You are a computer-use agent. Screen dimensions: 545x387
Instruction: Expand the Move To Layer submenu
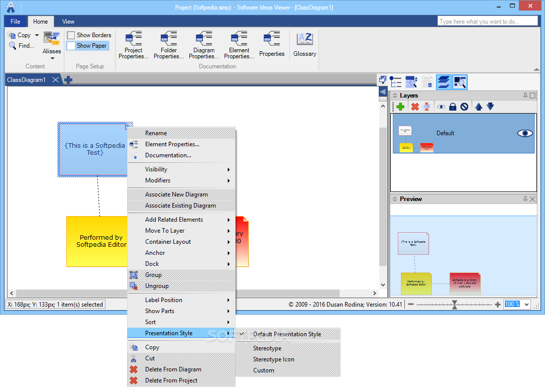(181, 231)
